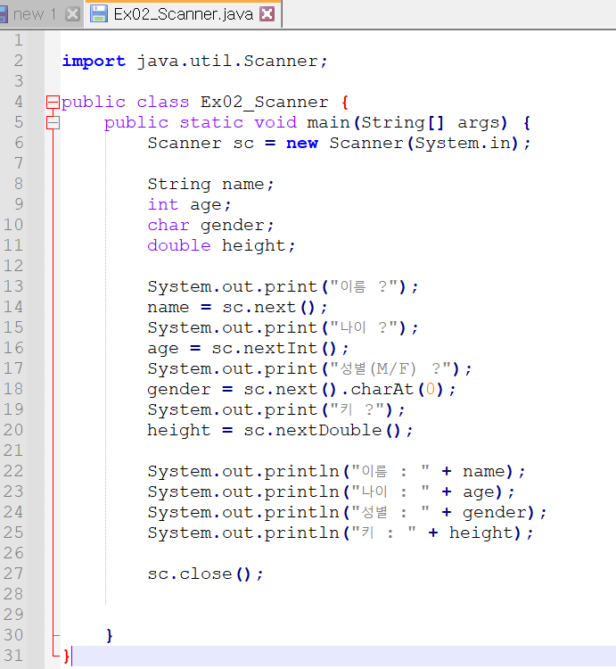Click line number 13 in the margin

13,286
